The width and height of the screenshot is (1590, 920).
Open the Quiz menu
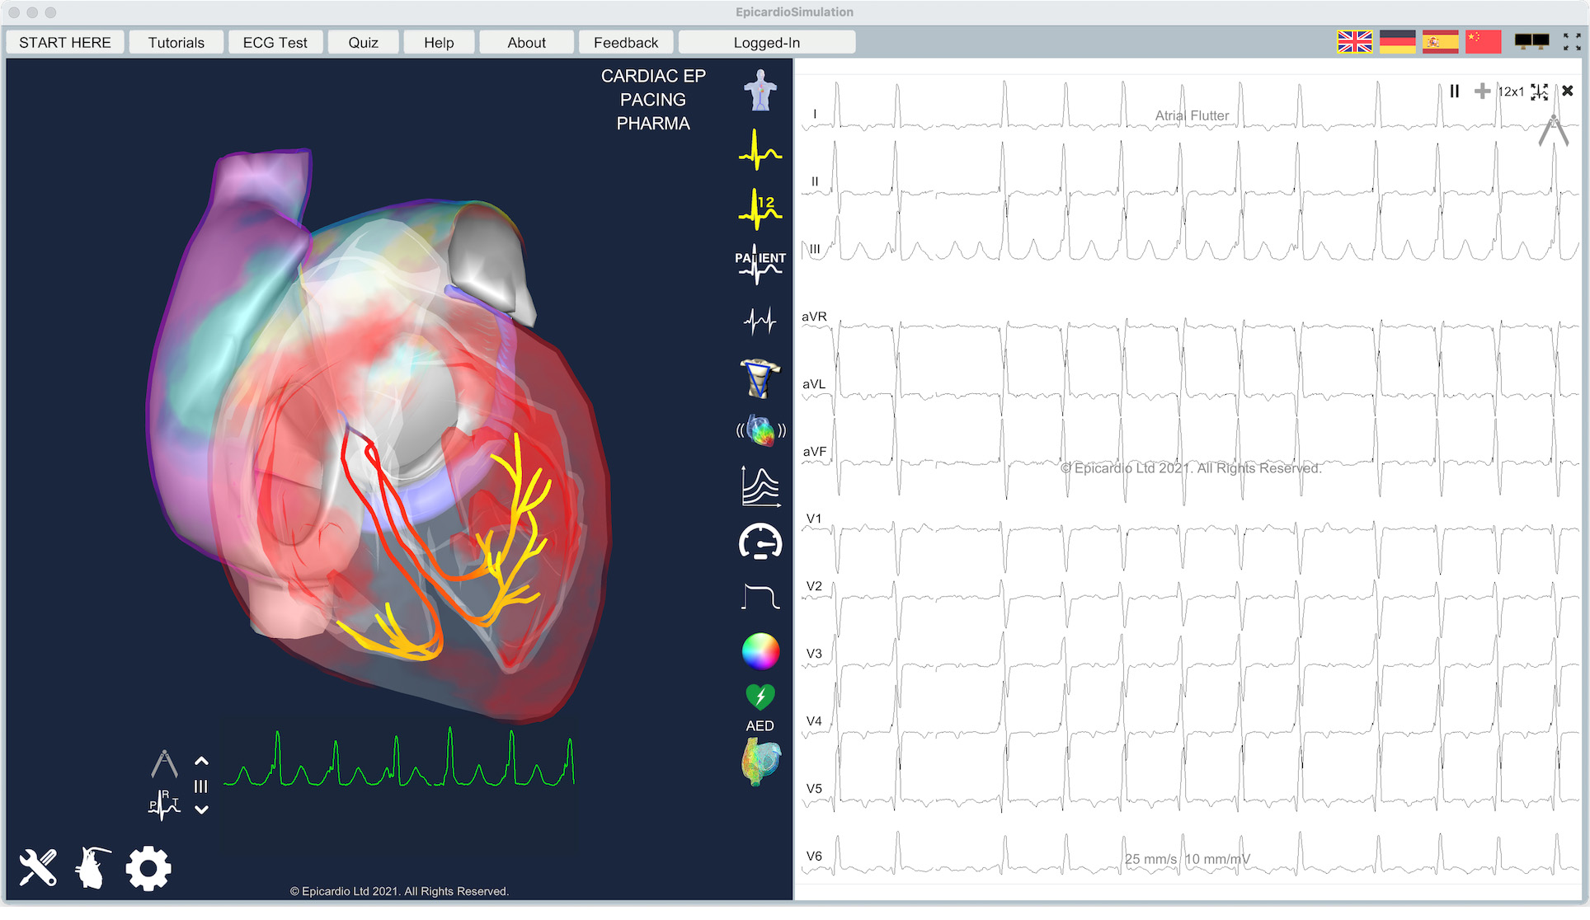[x=363, y=42]
